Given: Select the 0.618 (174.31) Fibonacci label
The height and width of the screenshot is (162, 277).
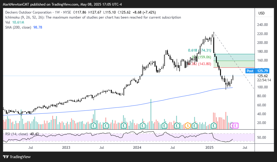Looking at the screenshot, I should click(x=200, y=50).
